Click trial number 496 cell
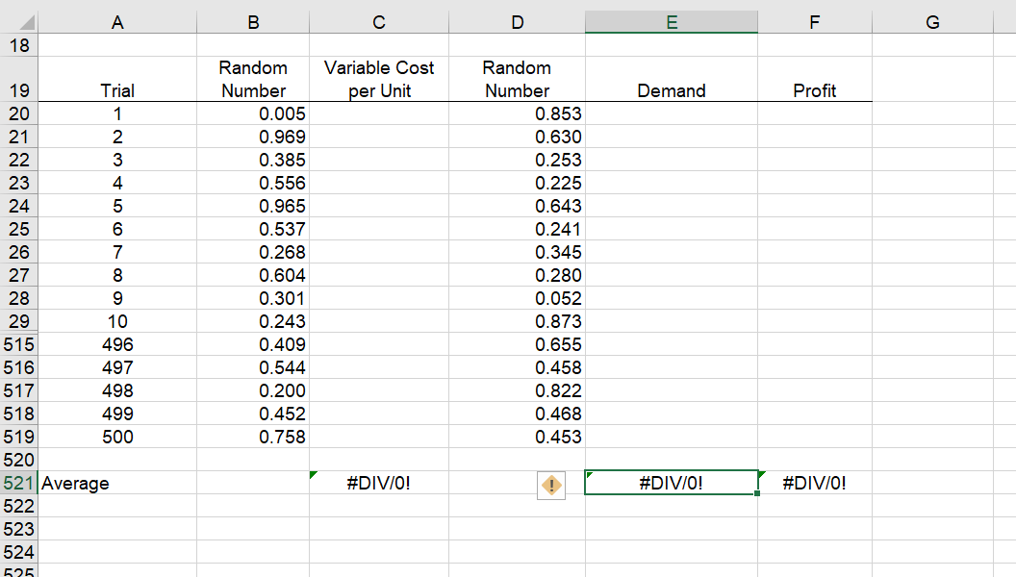 pyautogui.click(x=117, y=344)
